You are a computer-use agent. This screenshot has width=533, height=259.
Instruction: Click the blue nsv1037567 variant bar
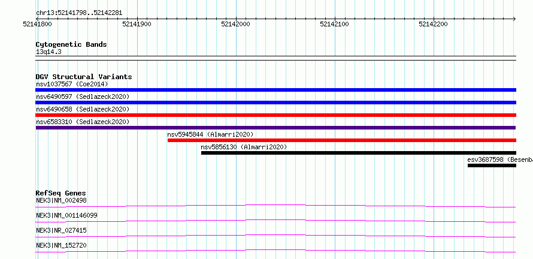(275, 90)
